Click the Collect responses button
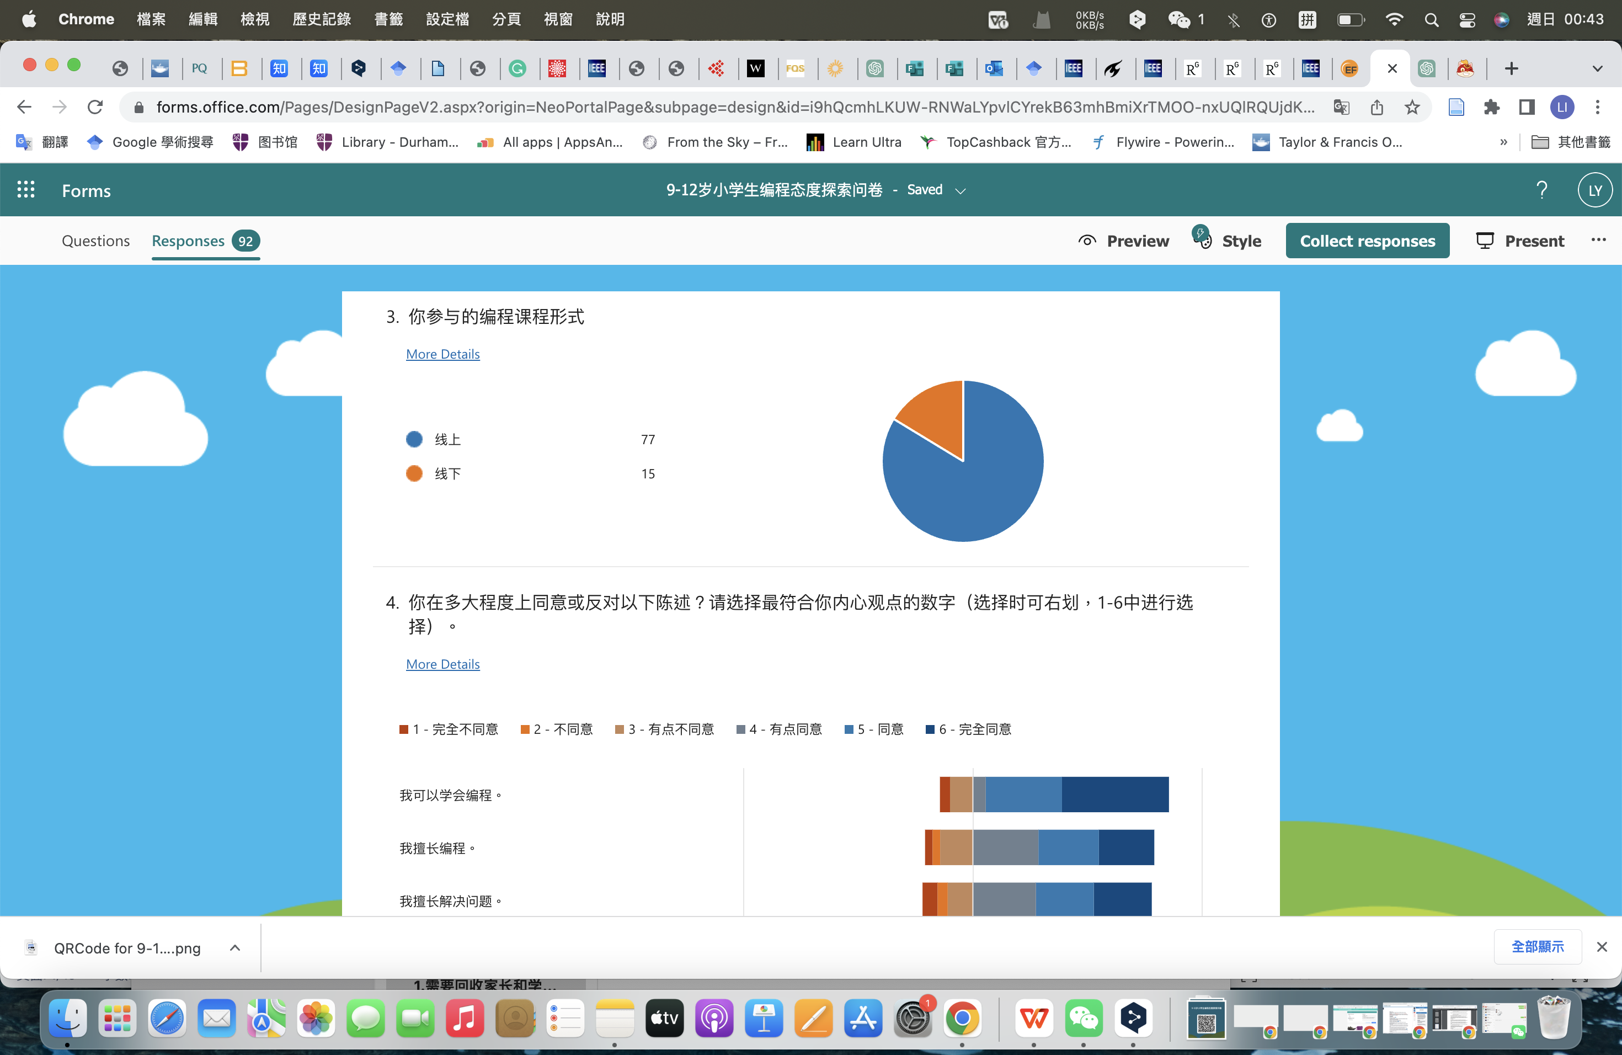 1367,241
